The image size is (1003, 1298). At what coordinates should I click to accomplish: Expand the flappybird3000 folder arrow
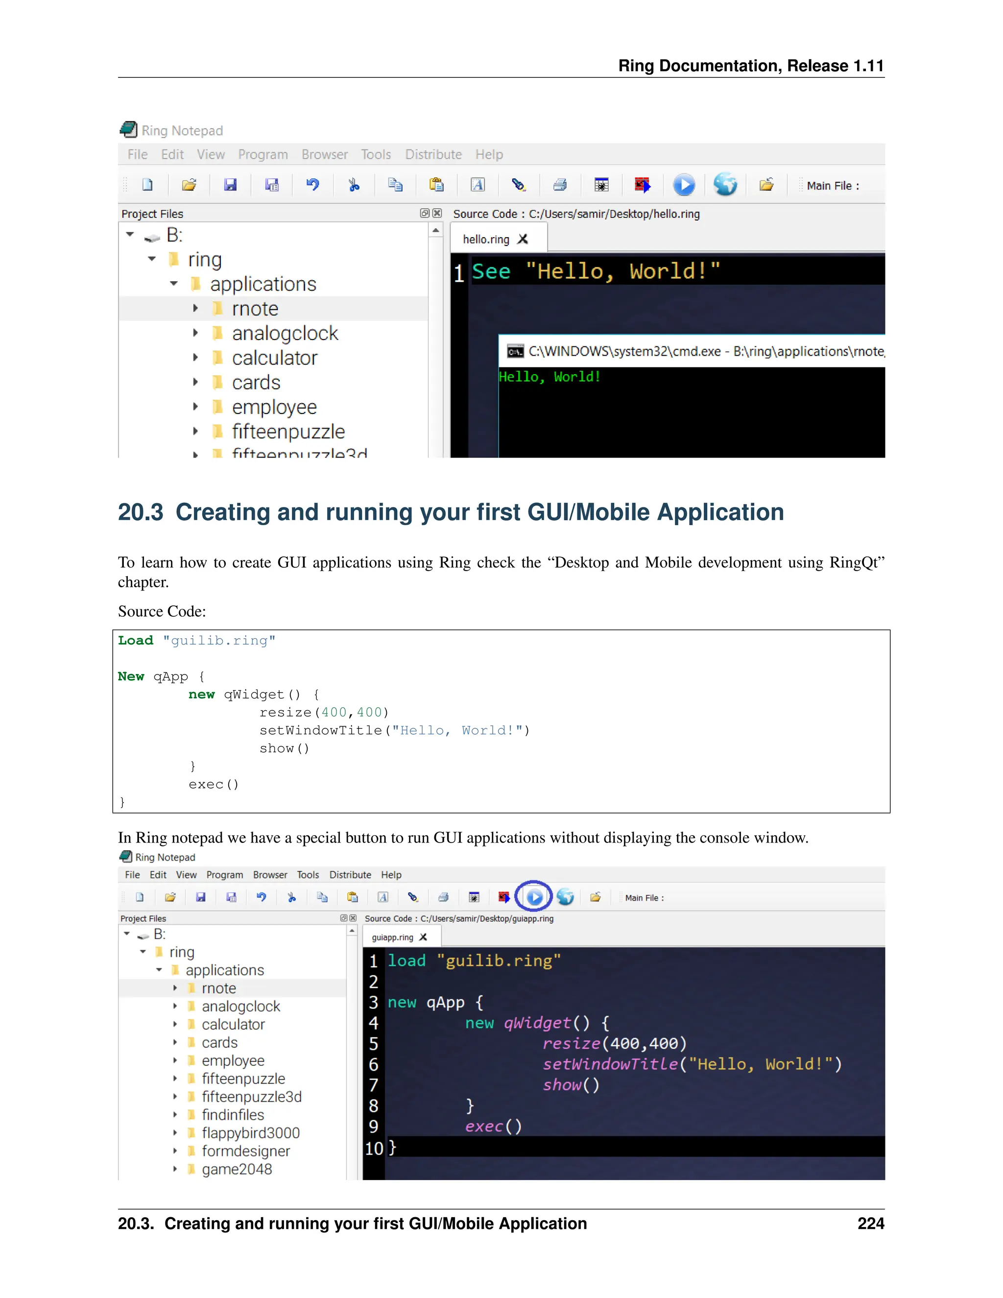point(175,1133)
